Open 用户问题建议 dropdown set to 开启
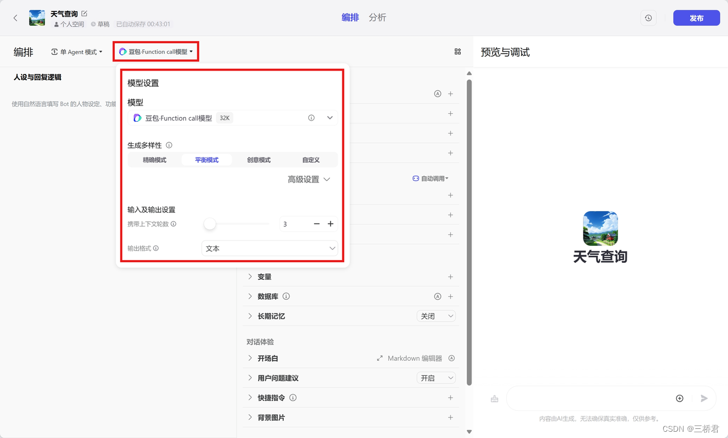 (x=436, y=378)
